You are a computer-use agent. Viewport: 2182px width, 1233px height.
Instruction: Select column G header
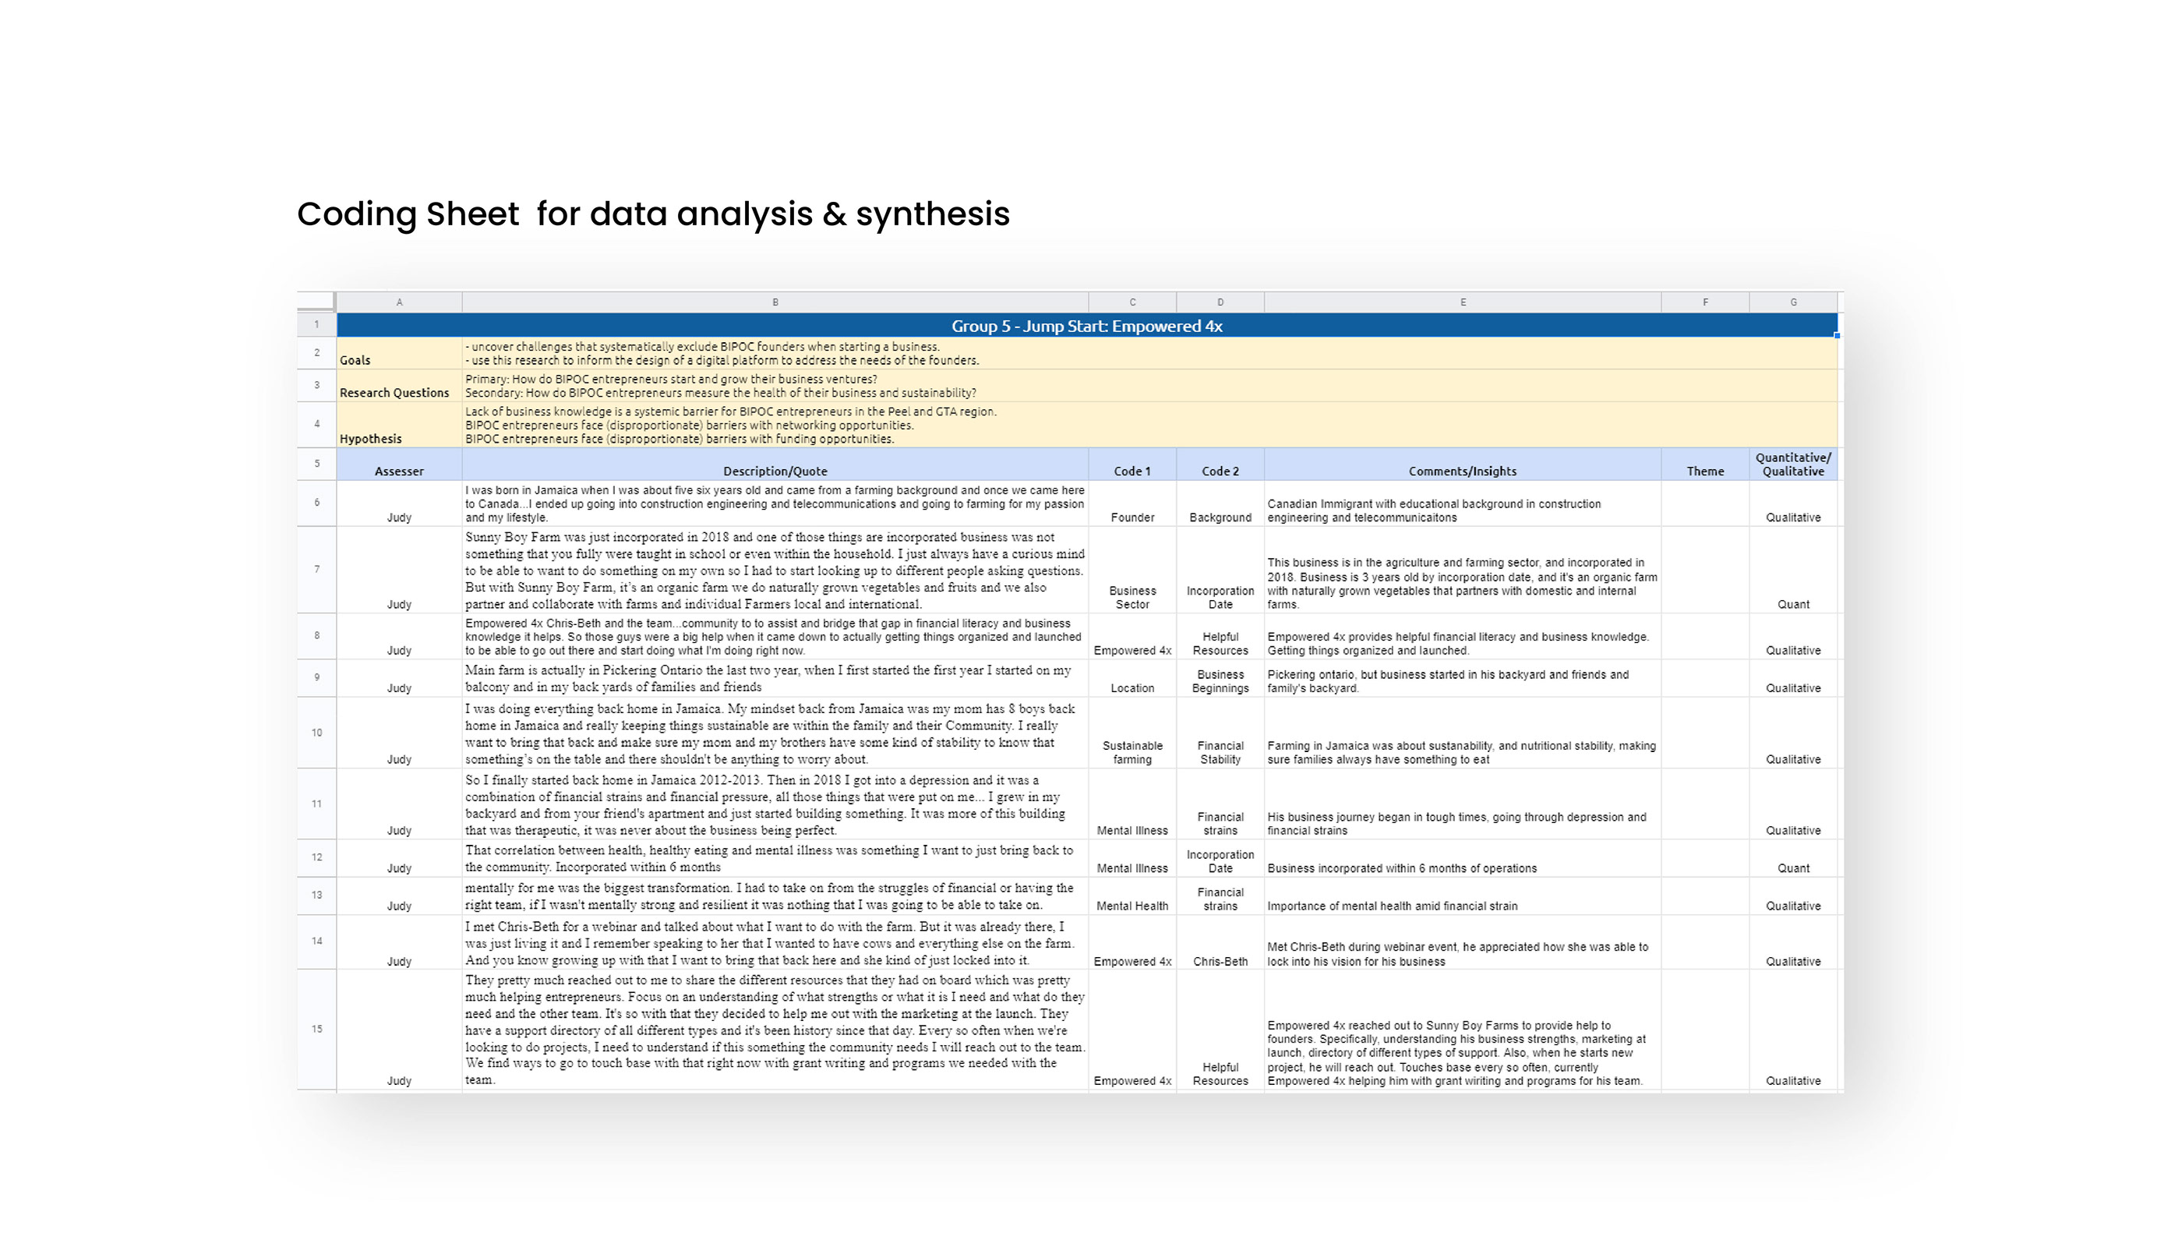(x=1793, y=302)
